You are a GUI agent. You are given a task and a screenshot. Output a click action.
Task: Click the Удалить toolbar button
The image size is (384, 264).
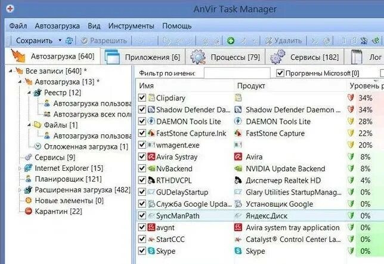coord(284,41)
